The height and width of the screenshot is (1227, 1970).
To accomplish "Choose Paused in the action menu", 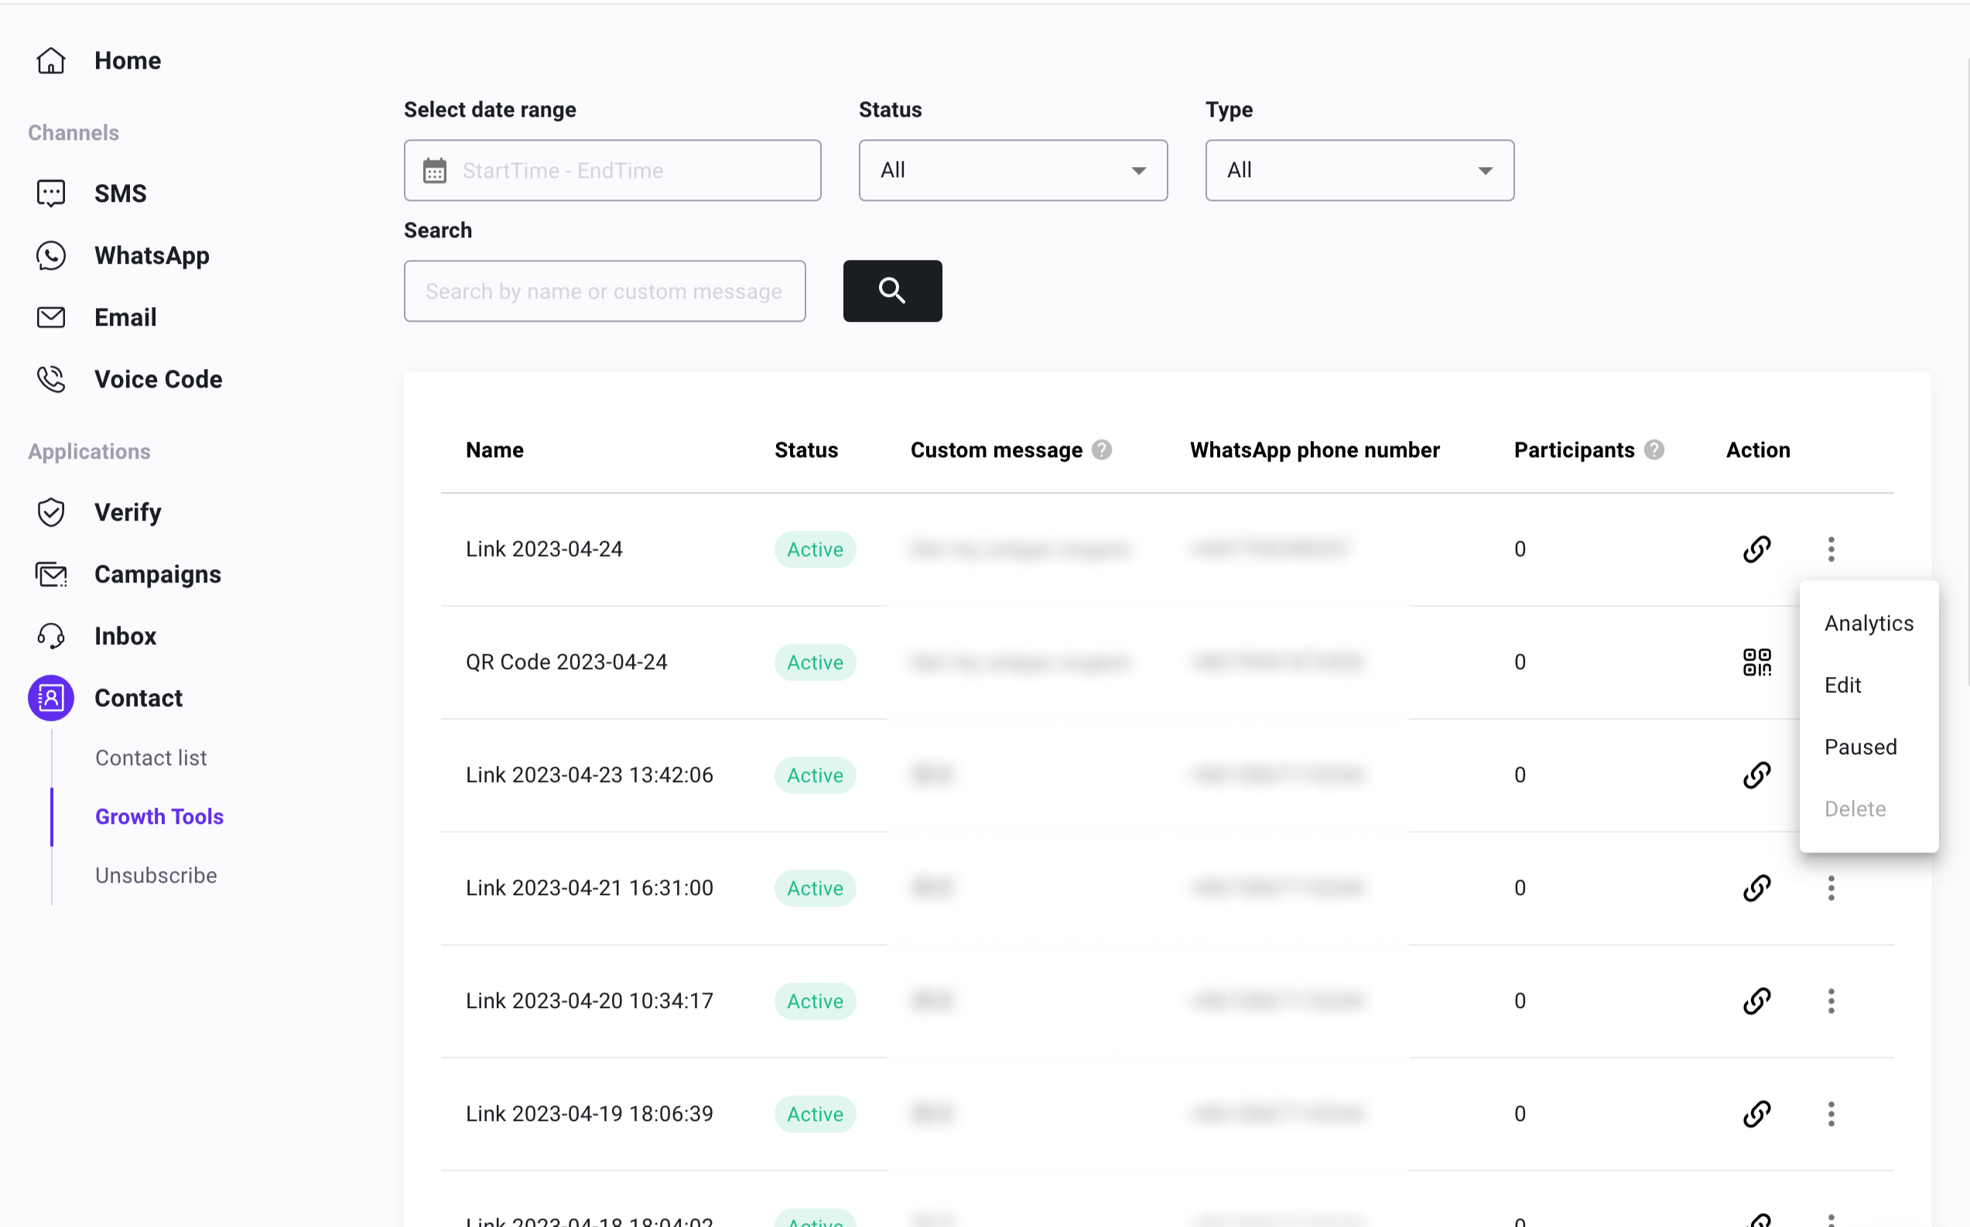I will tap(1859, 747).
